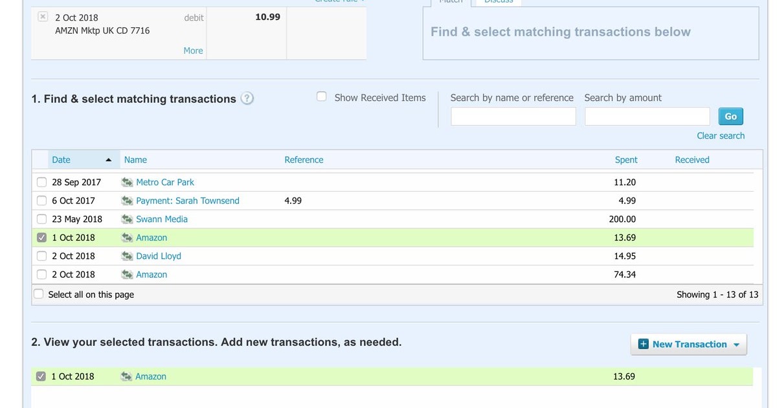Viewport: 777px width, 408px height.
Task: Click the 6 Oct 2017 date cell
Action: [x=73, y=201]
